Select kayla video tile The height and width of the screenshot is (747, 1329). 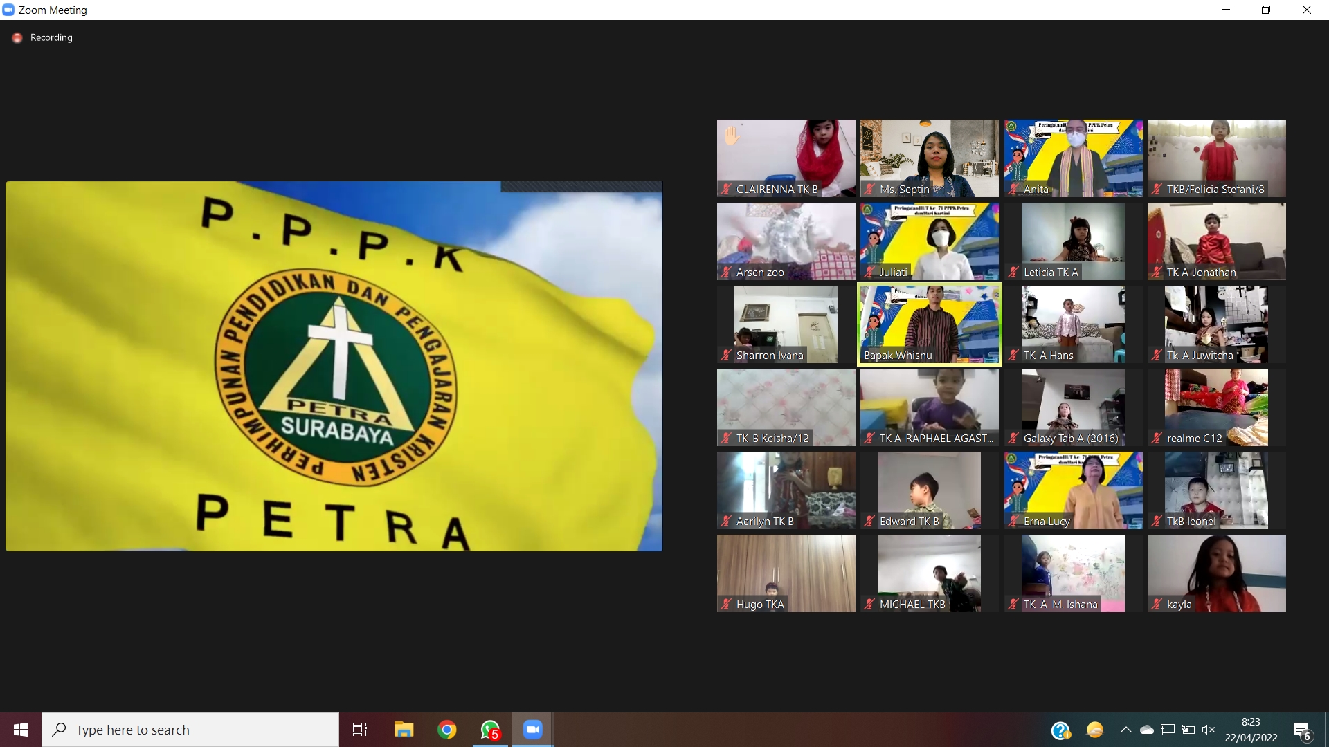click(1217, 573)
